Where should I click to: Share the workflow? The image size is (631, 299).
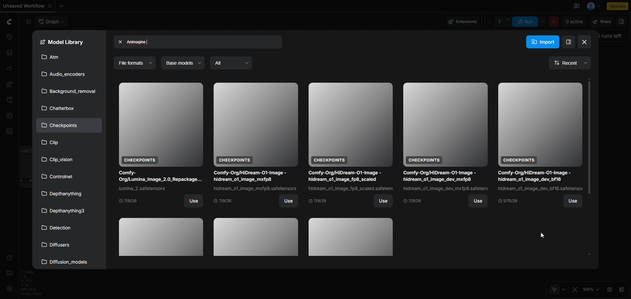click(x=602, y=22)
